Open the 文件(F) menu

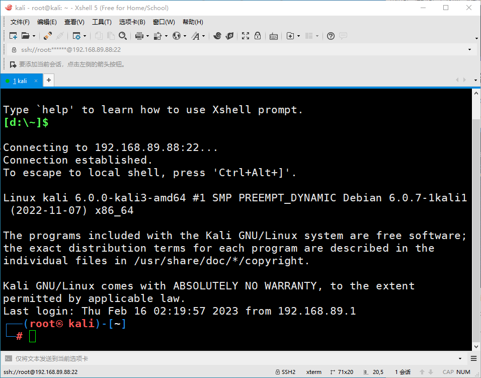(20, 22)
